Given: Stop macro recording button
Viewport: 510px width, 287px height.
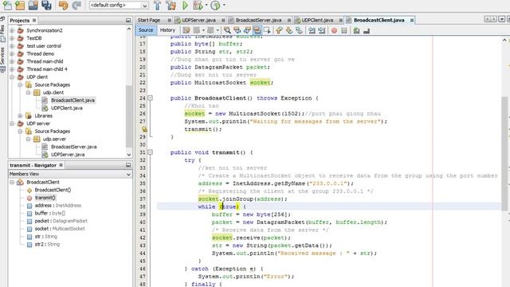Looking at the screenshot, I should pos(344,30).
